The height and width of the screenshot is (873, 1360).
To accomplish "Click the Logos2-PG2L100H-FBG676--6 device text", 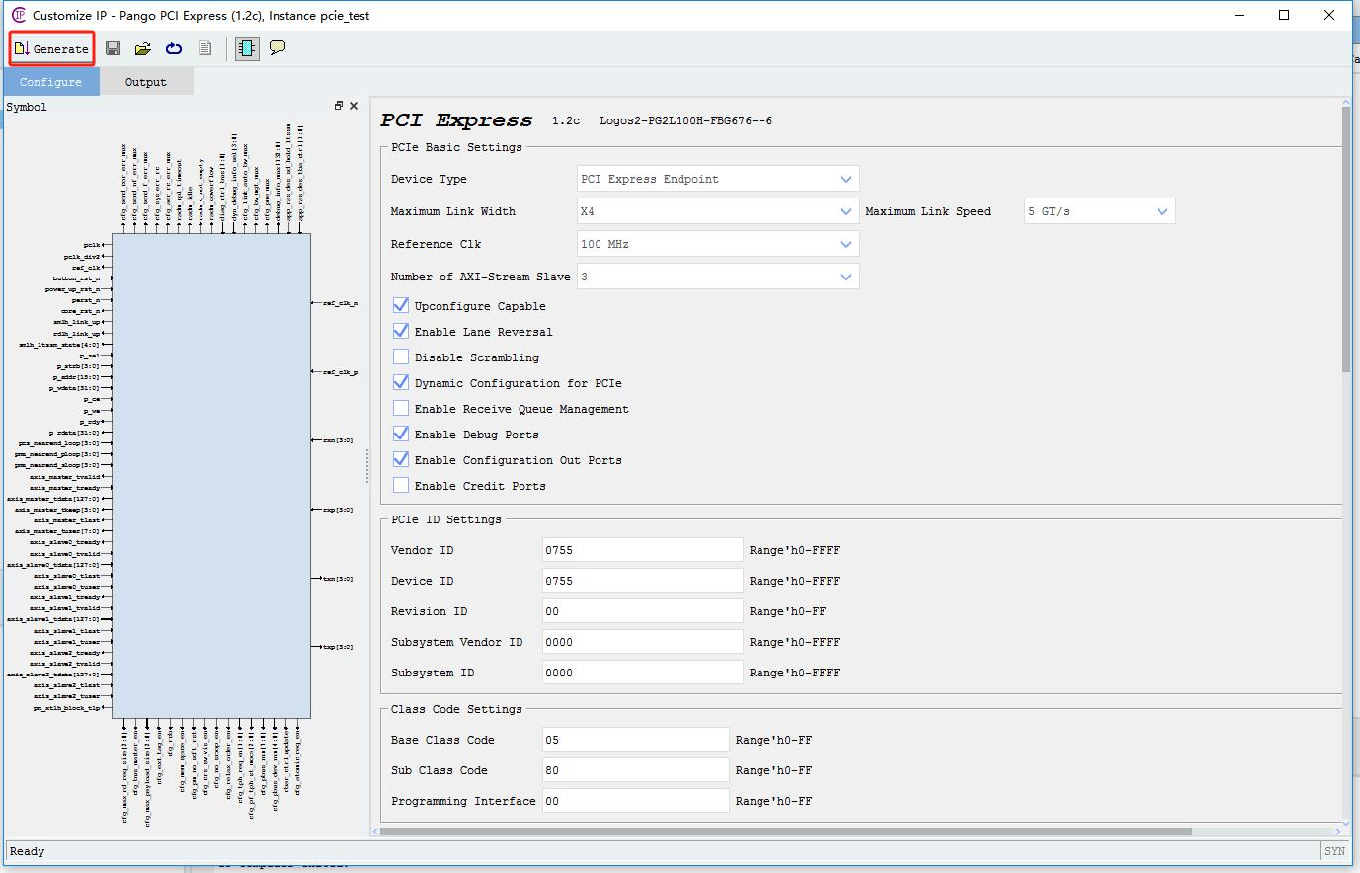I will (685, 120).
